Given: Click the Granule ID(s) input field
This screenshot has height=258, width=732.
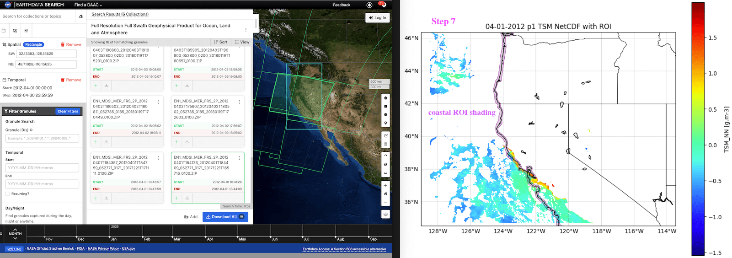Looking at the screenshot, I should pyautogui.click(x=42, y=138).
